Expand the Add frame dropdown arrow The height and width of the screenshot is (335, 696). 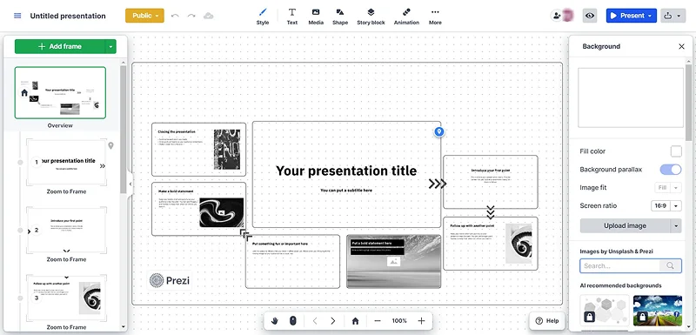pyautogui.click(x=111, y=46)
